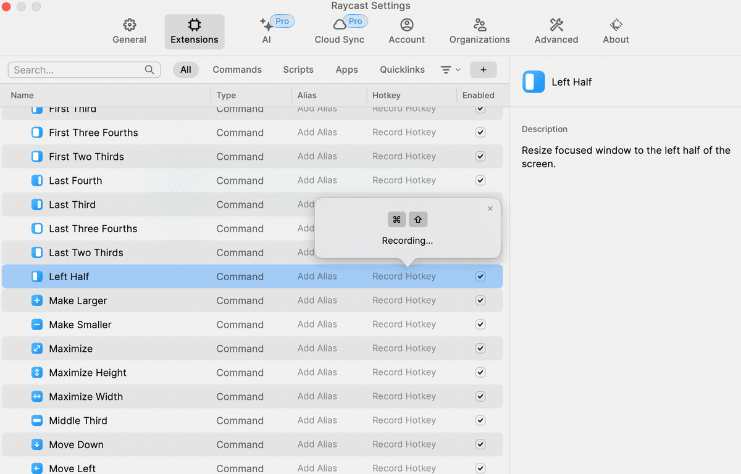Click the Move Down arrow icon

tap(37, 445)
